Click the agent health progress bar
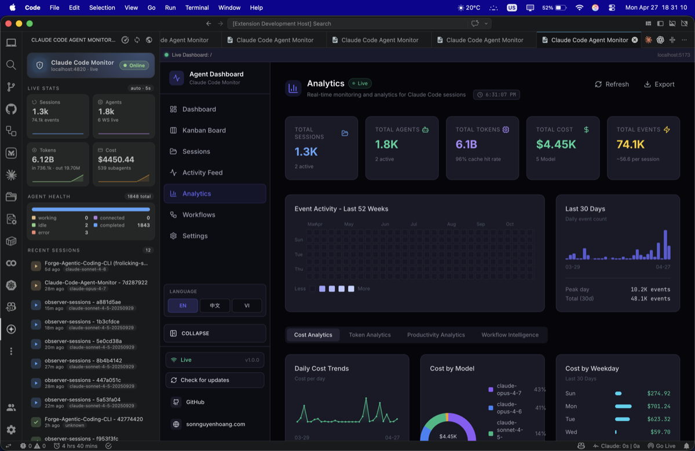The height and width of the screenshot is (451, 695). point(91,209)
